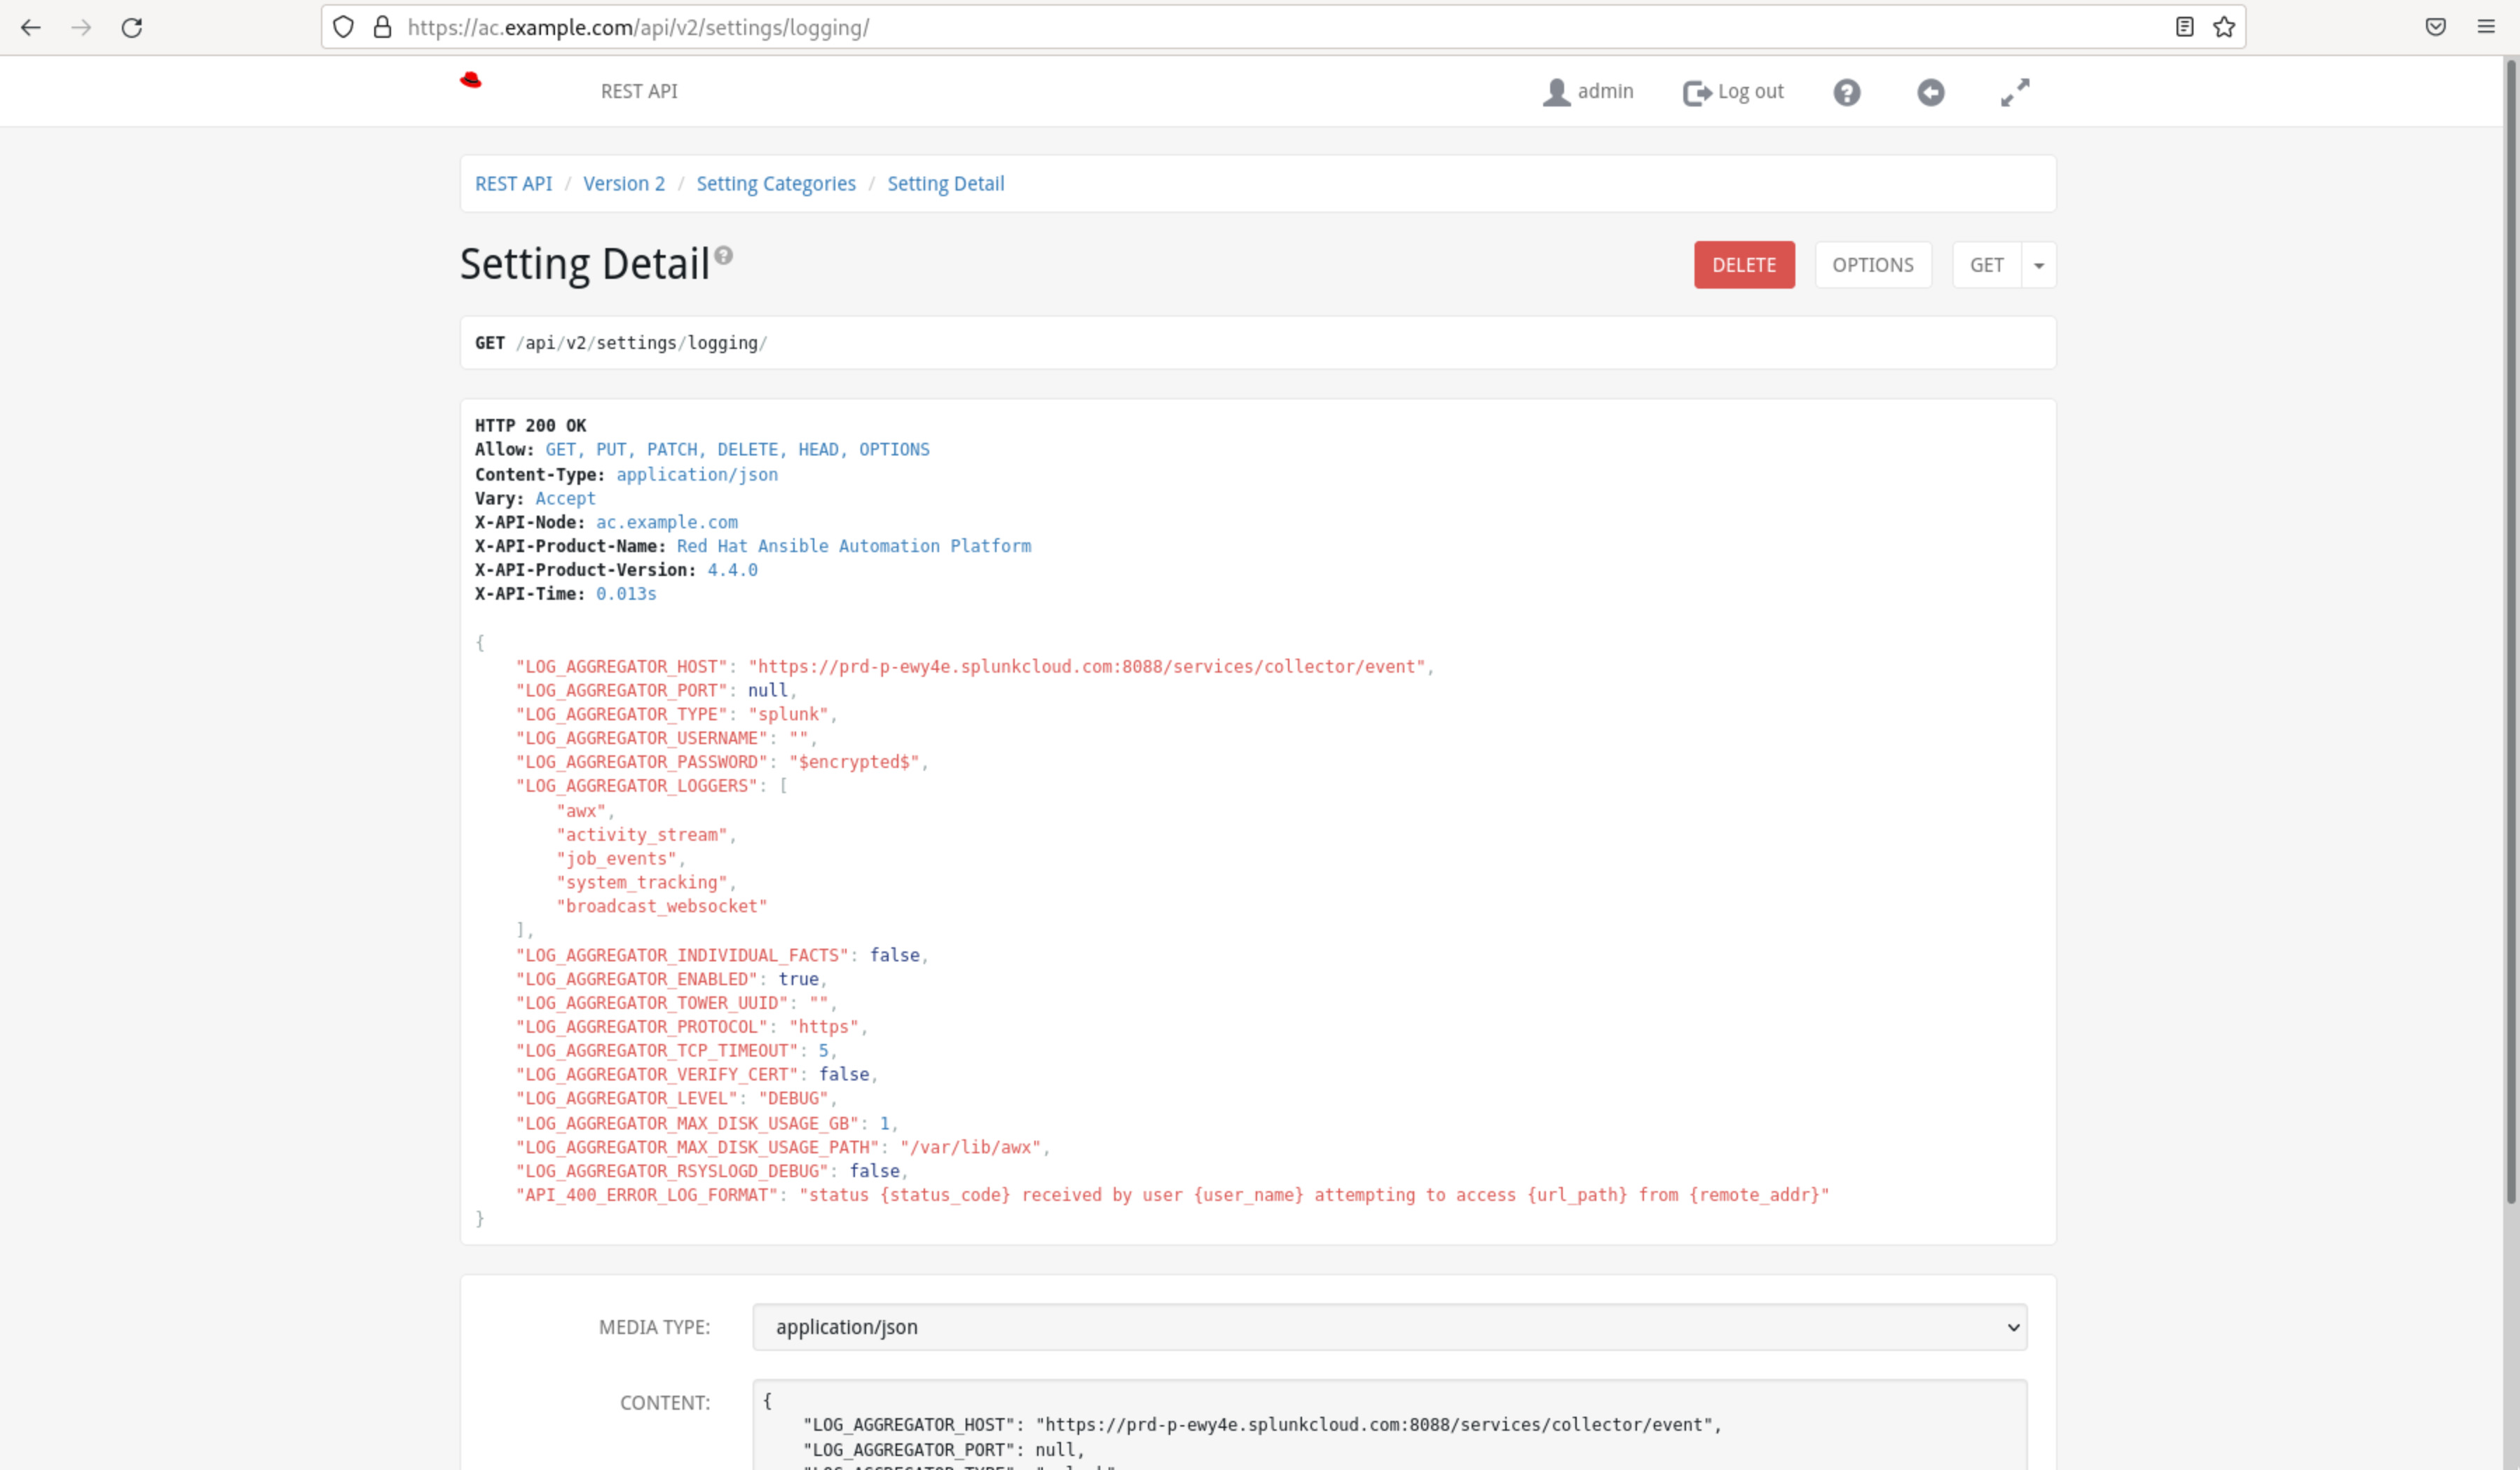The width and height of the screenshot is (2520, 1470).
Task: Click the "DEBUG" log level value
Action: 794,1098
